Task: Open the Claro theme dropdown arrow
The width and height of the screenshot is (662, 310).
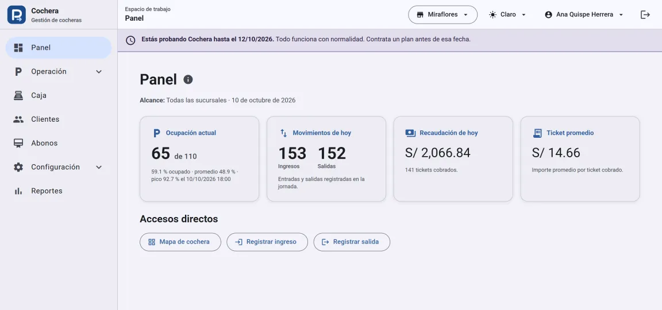Action: tap(524, 15)
